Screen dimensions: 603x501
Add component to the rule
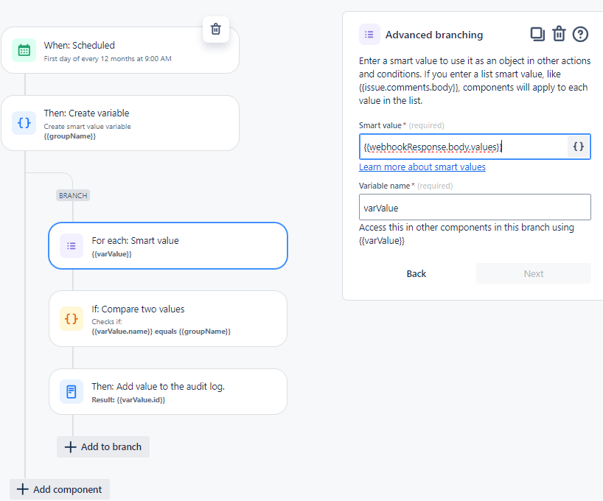click(60, 489)
